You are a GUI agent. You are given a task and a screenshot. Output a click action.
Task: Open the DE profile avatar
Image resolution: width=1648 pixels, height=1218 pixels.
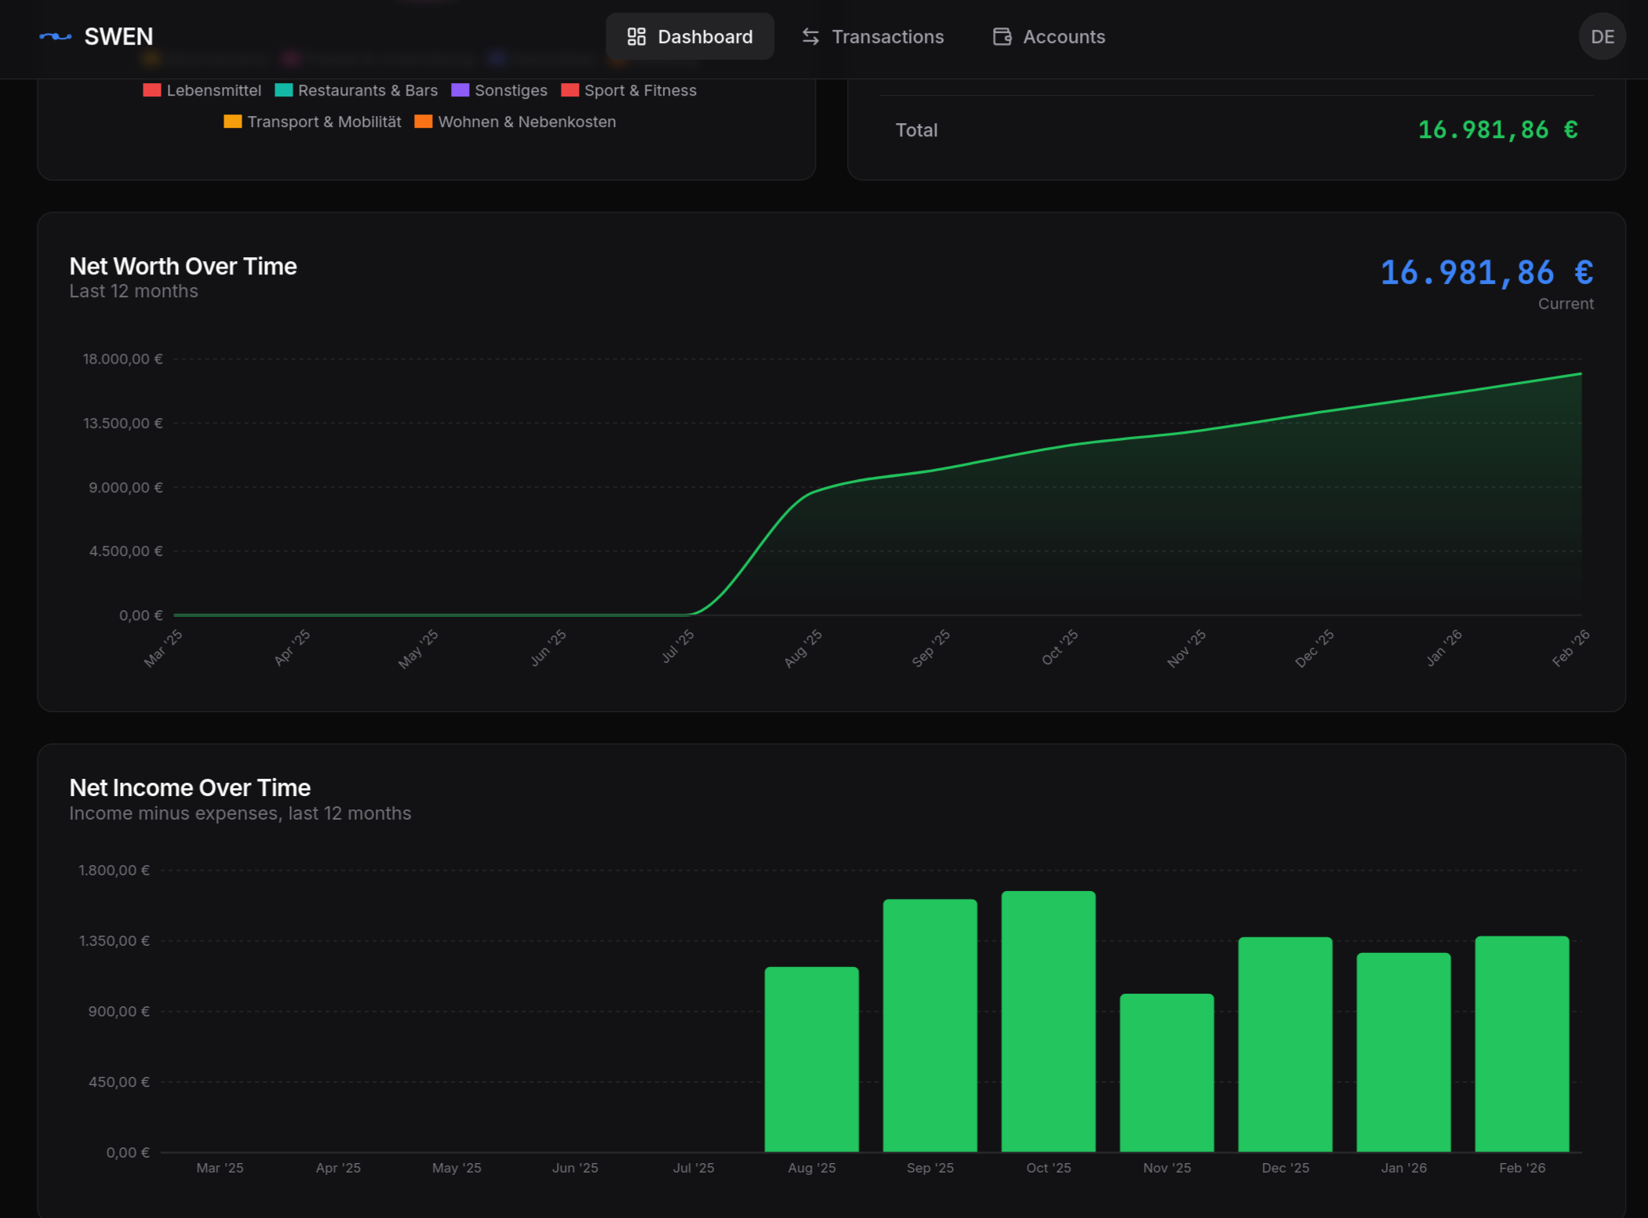1603,36
